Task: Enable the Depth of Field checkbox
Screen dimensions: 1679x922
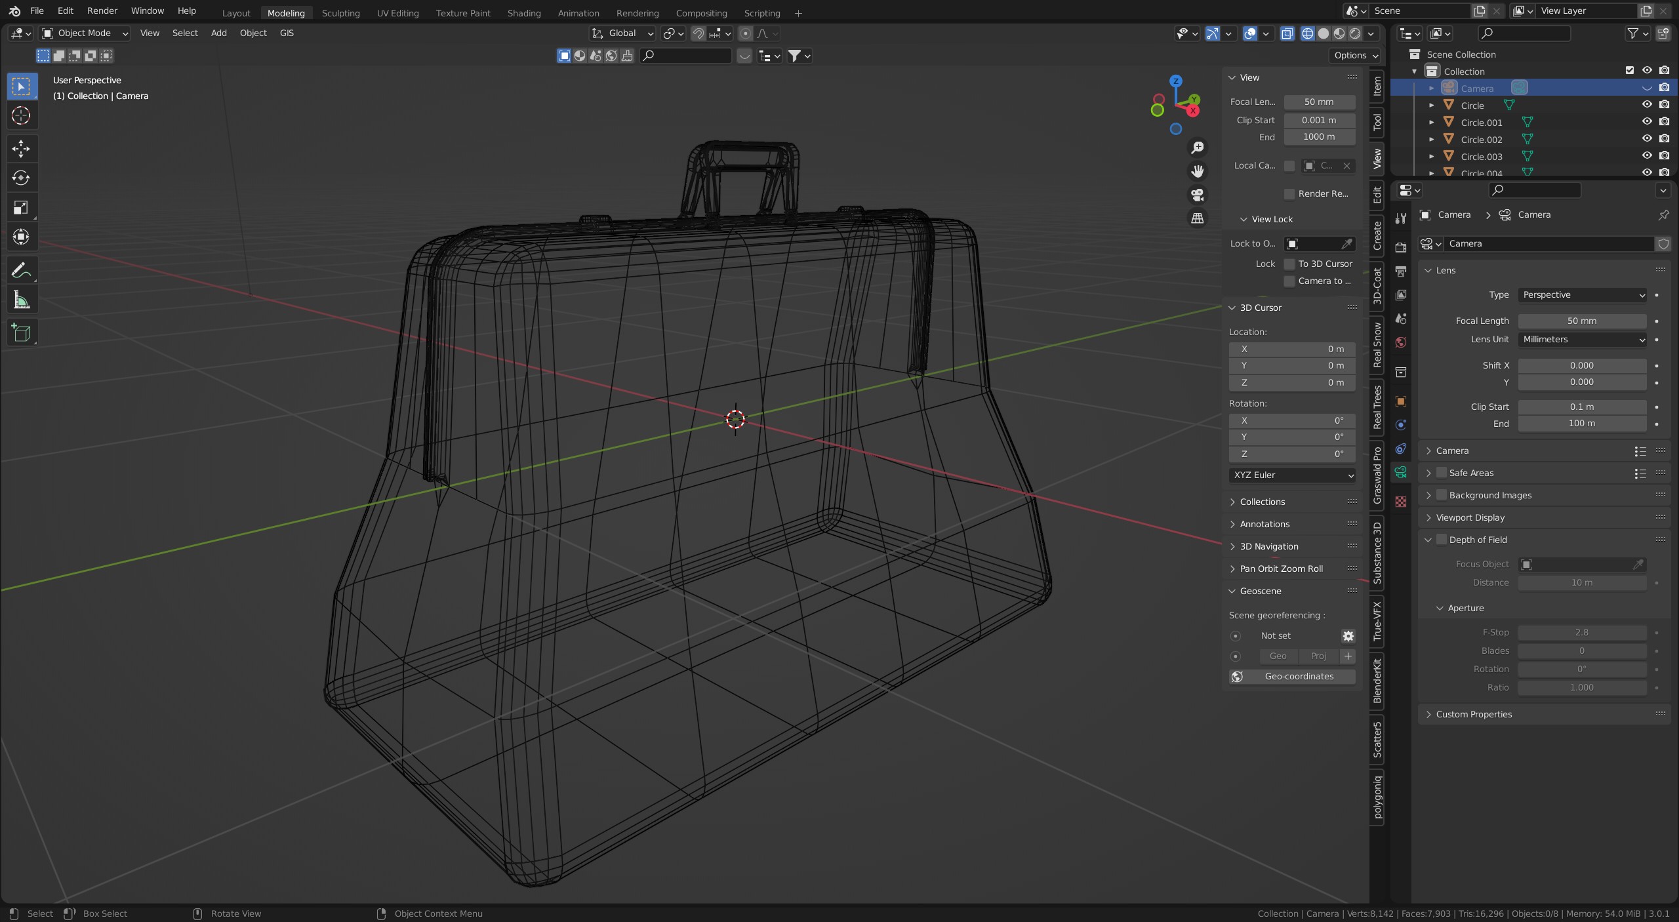Action: tap(1442, 540)
